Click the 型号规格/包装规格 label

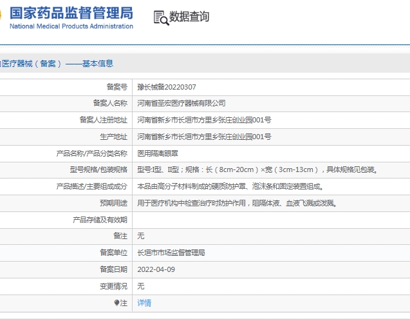tap(98, 170)
